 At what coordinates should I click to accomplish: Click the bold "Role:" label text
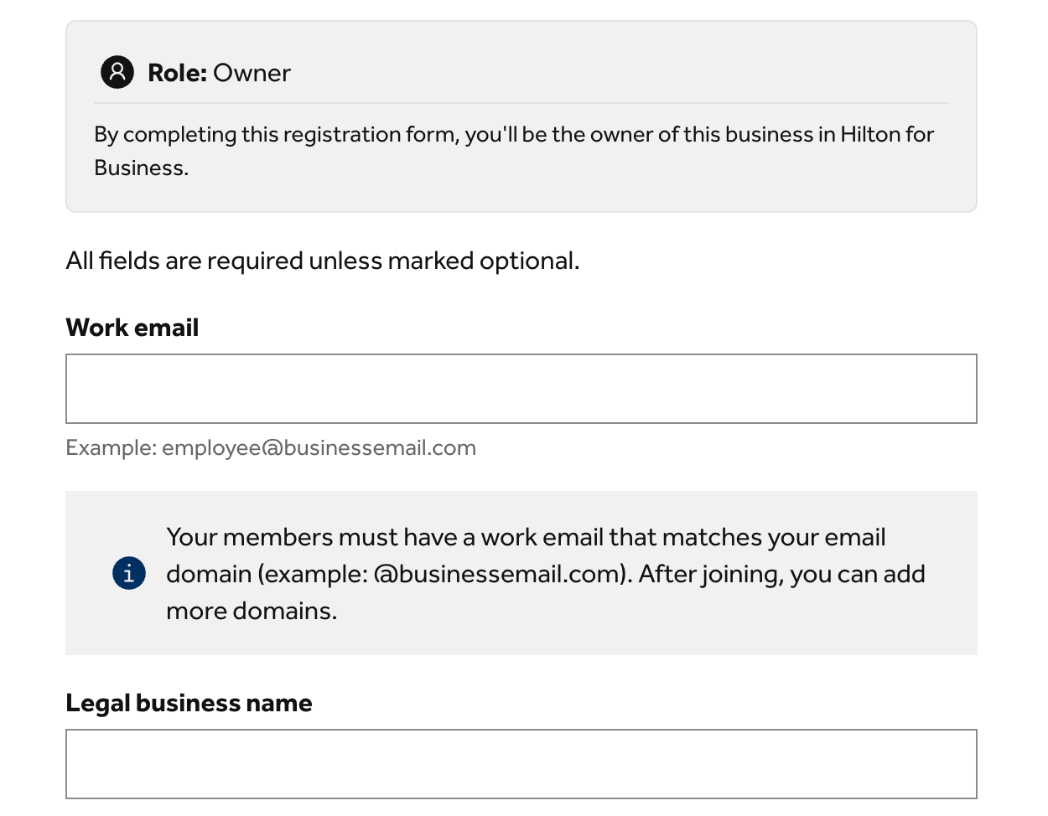(177, 73)
